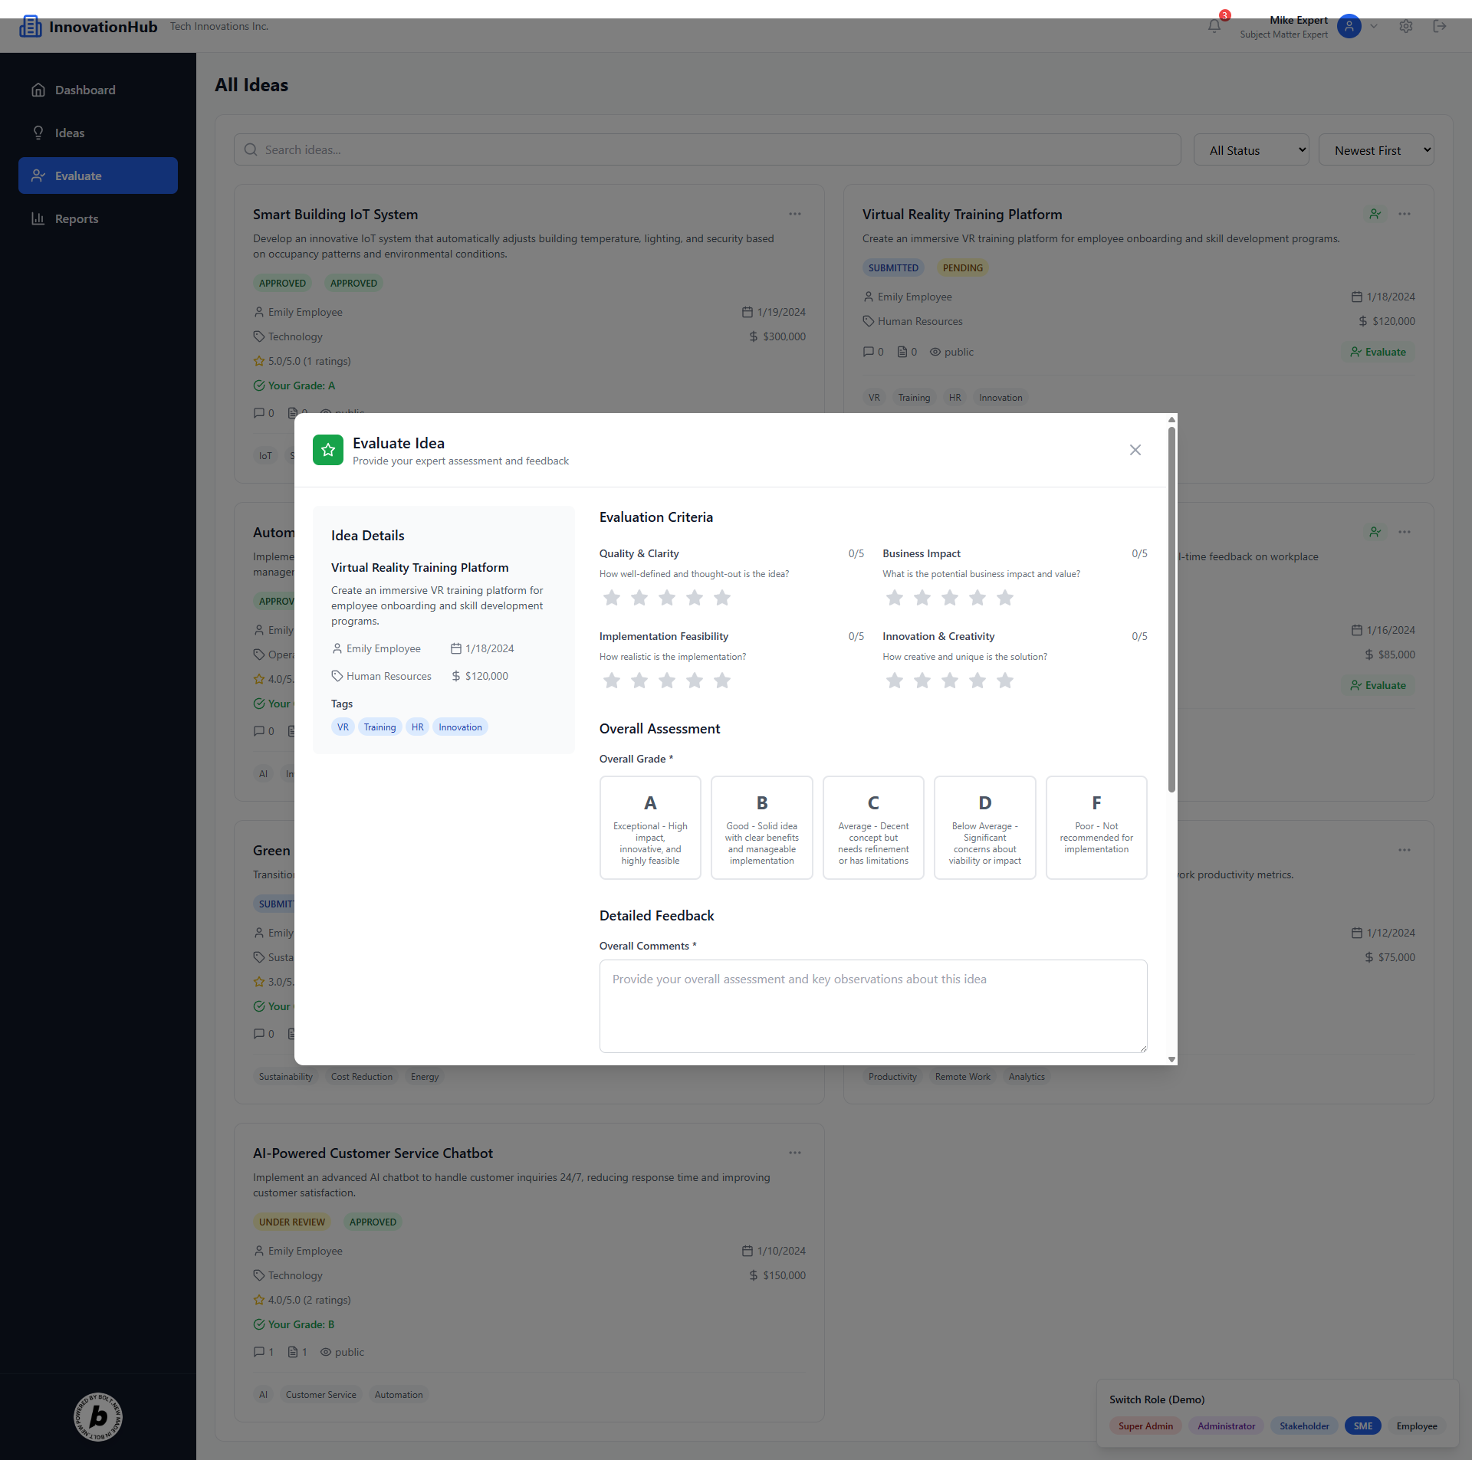Rate Quality & Clarity five stars

coord(721,598)
